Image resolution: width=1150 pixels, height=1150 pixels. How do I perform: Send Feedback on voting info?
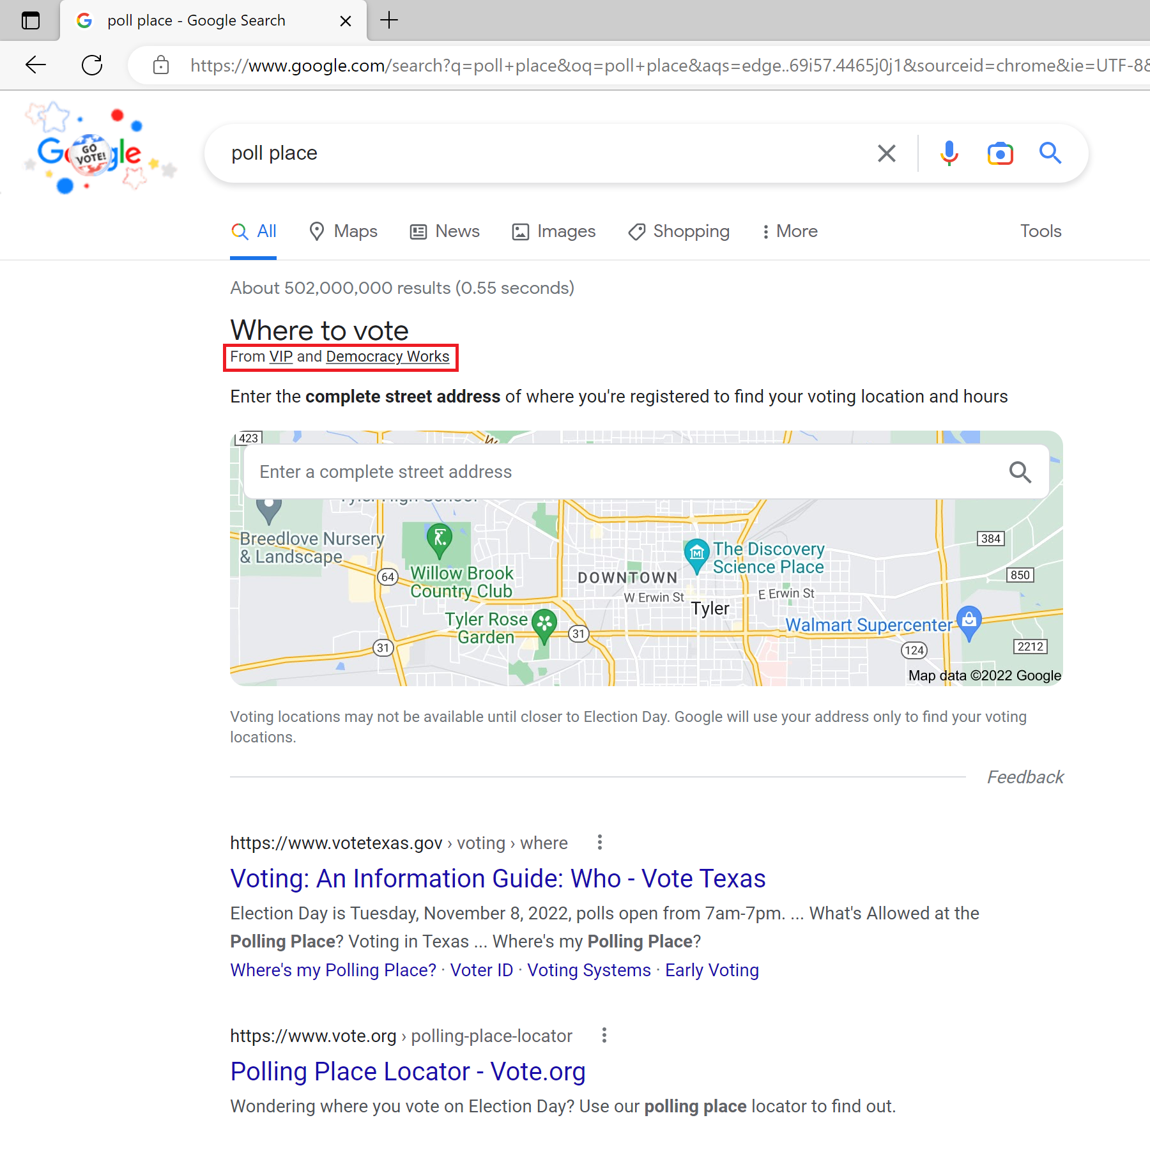(x=1025, y=777)
